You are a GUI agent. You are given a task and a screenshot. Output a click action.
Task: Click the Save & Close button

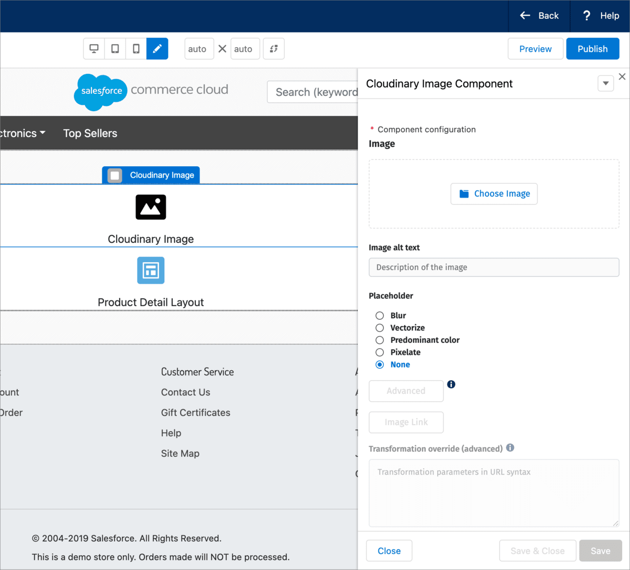click(x=538, y=551)
